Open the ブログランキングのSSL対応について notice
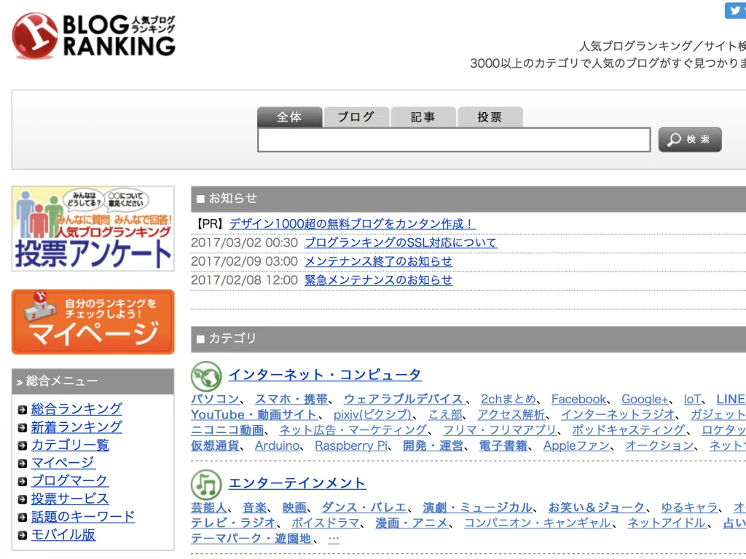746x559 pixels. click(x=401, y=242)
